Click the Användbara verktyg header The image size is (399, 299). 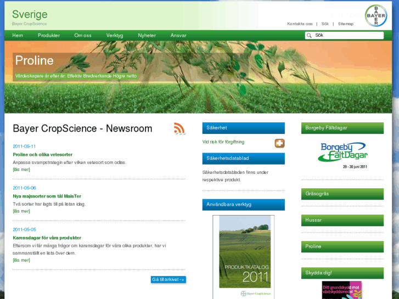click(244, 205)
